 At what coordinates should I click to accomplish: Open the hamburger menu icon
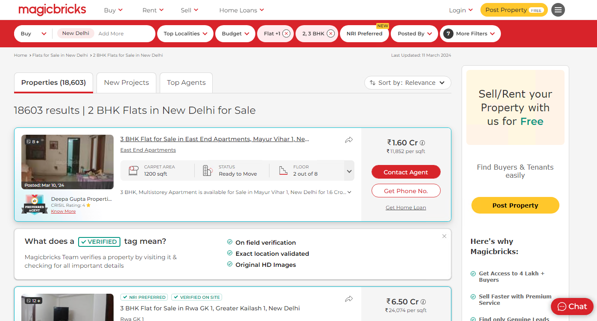pos(558,10)
